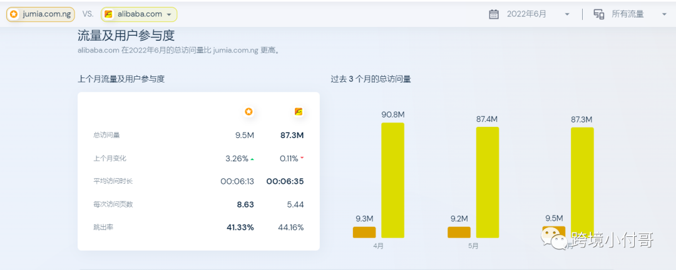Screen dimensions: 676x270
Task: Click the calendar icon beside 2022年6月
Action: (494, 14)
